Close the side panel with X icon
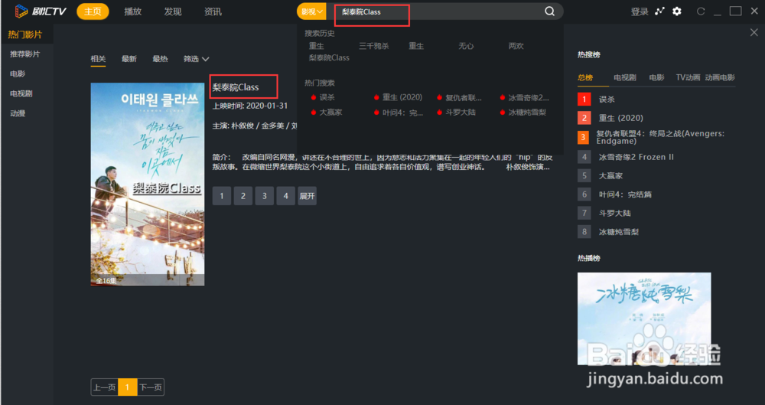Screen dimensions: 765x405 [x=754, y=33]
